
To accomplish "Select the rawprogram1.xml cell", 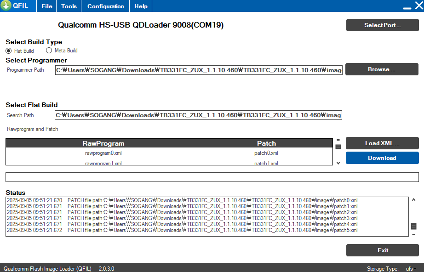I will point(103,163).
